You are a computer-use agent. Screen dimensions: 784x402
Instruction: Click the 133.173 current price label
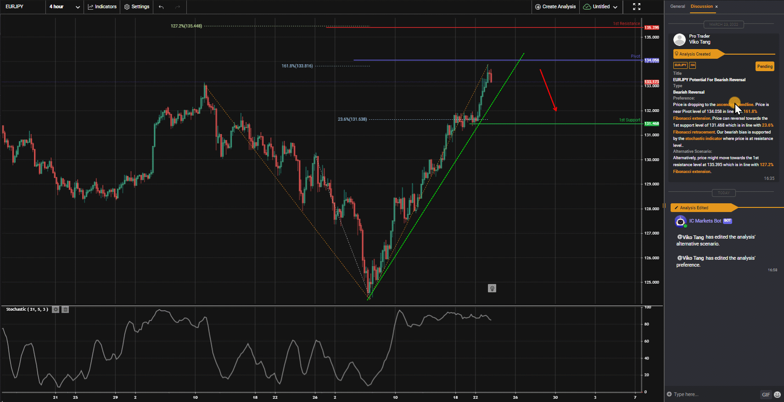pyautogui.click(x=652, y=82)
